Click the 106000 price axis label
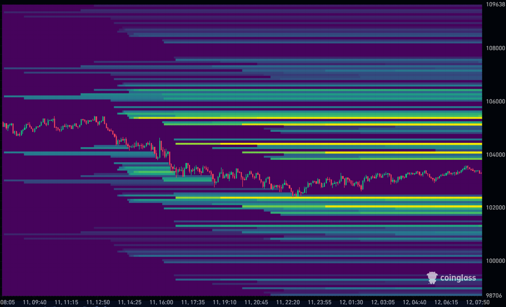The width and height of the screenshot is (506, 307). (495, 101)
